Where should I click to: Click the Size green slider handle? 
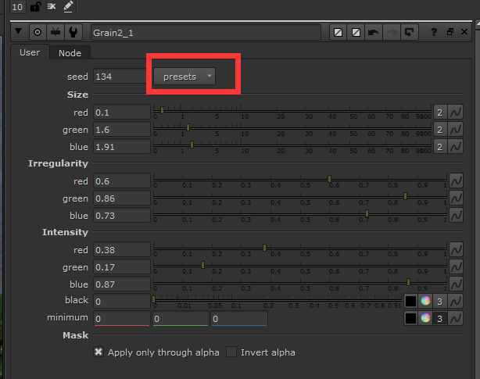188,127
